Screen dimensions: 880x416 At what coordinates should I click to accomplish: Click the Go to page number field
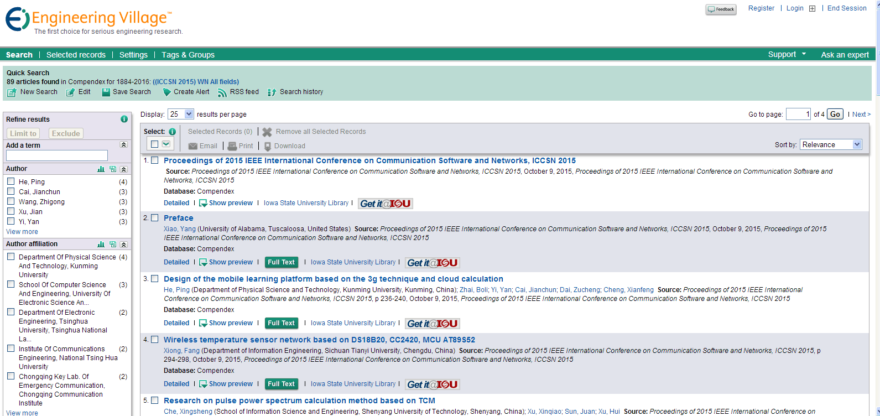click(798, 114)
